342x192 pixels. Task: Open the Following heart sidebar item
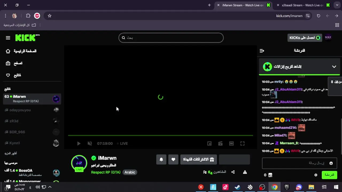click(x=14, y=75)
